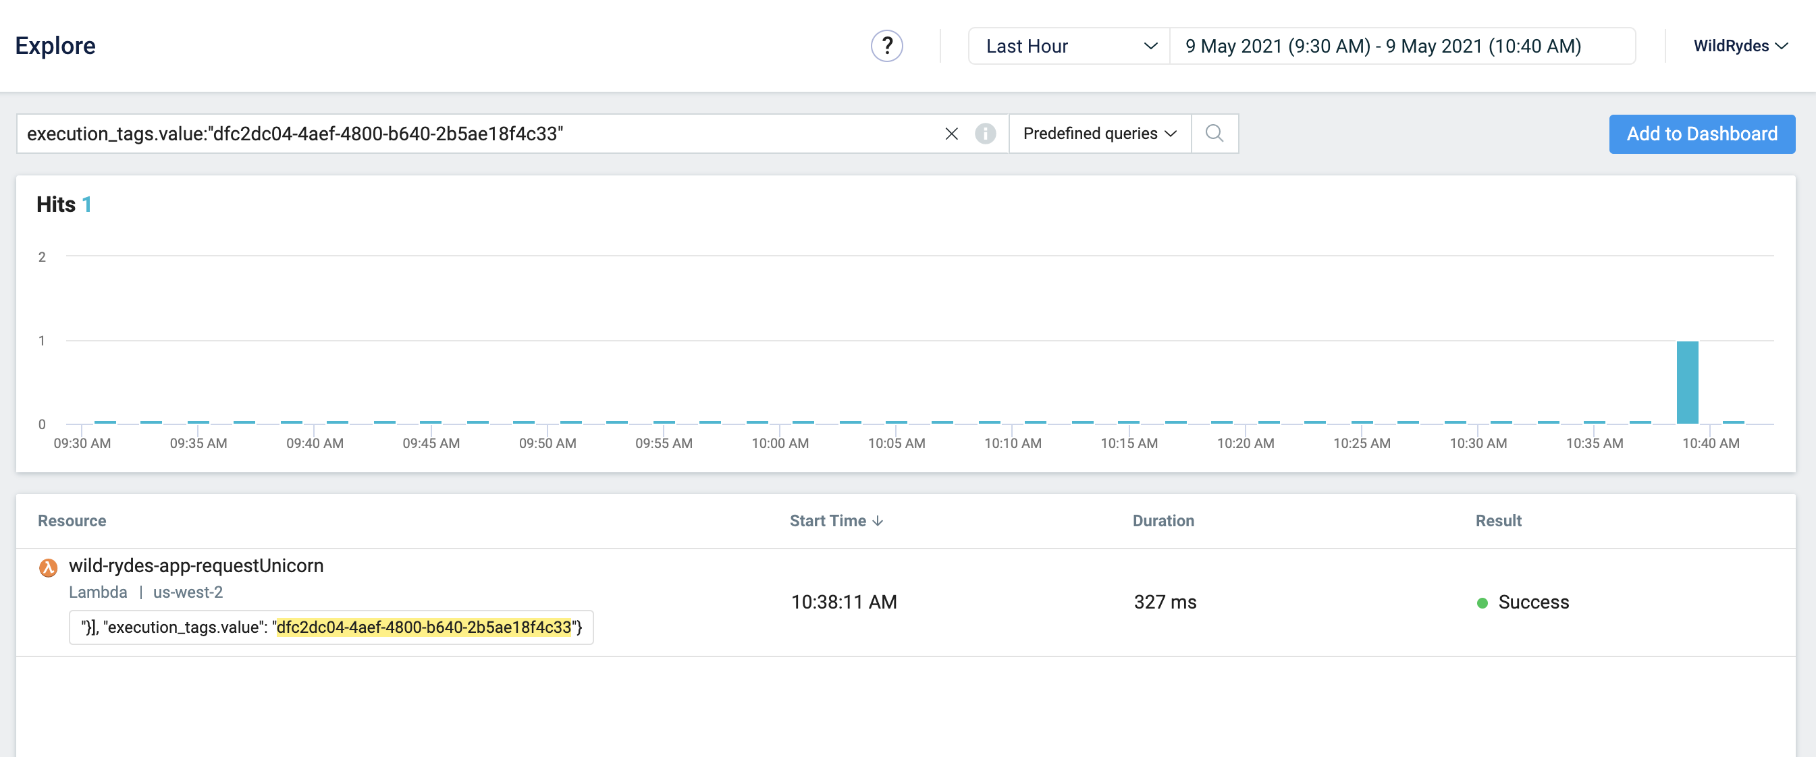1816x757 pixels.
Task: Sort by Duration column header
Action: click(1163, 521)
